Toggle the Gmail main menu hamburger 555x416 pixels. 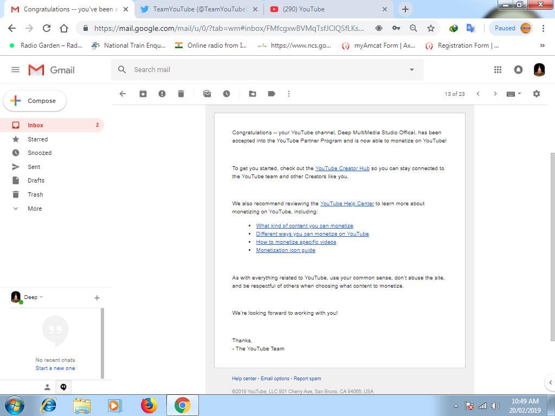15,70
